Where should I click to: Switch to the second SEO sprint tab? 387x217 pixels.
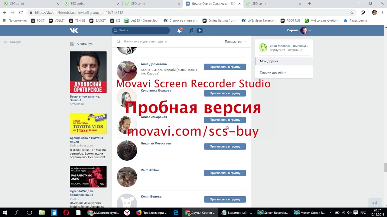[91, 4]
